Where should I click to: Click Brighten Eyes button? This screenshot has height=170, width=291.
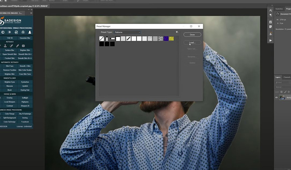click(x=10, y=82)
